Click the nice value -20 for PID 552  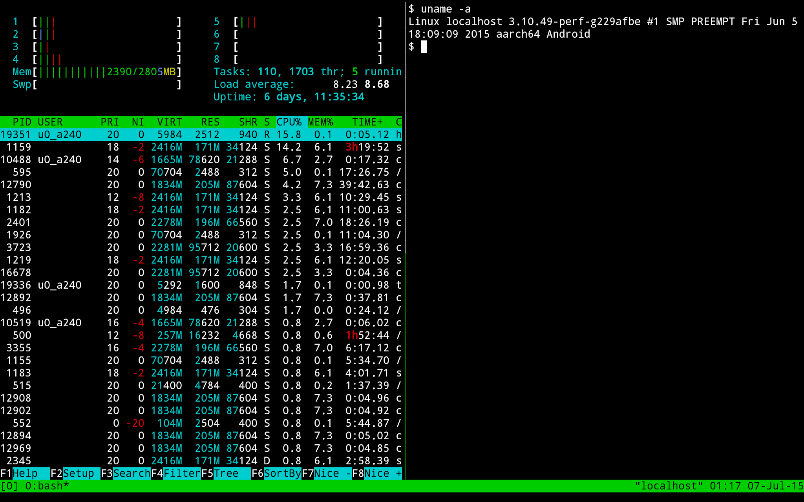(135, 423)
